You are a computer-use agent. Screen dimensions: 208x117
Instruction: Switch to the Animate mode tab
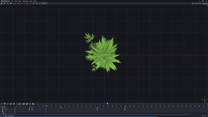click(x=205, y=4)
